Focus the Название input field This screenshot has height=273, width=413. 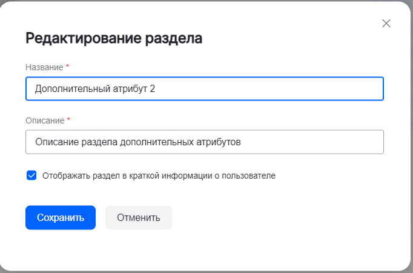[205, 88]
